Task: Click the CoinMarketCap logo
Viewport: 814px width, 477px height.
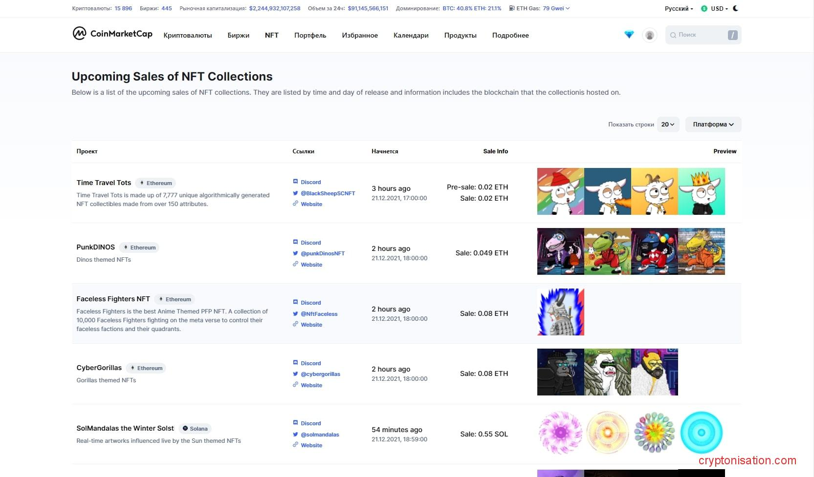Action: click(x=112, y=34)
